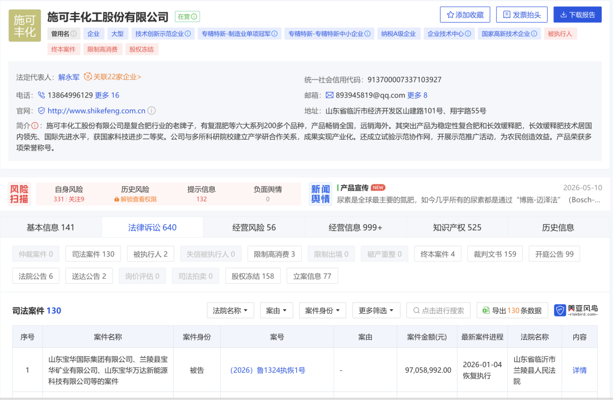Viewport: 613px width, 400px height.
Task: Click the Excel icon in export button
Action: pyautogui.click(x=486, y=310)
